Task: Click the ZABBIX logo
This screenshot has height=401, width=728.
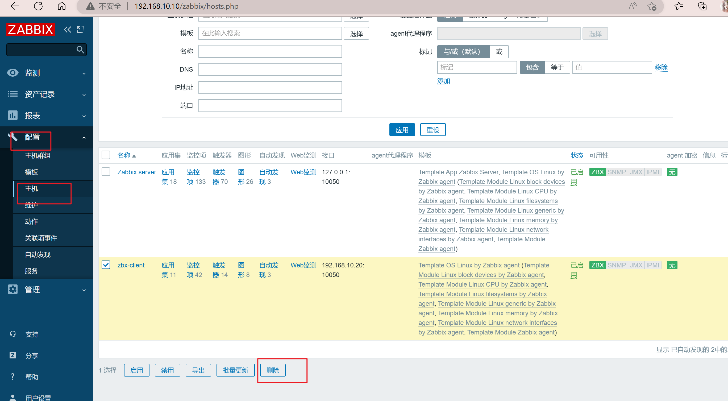Action: (31, 30)
